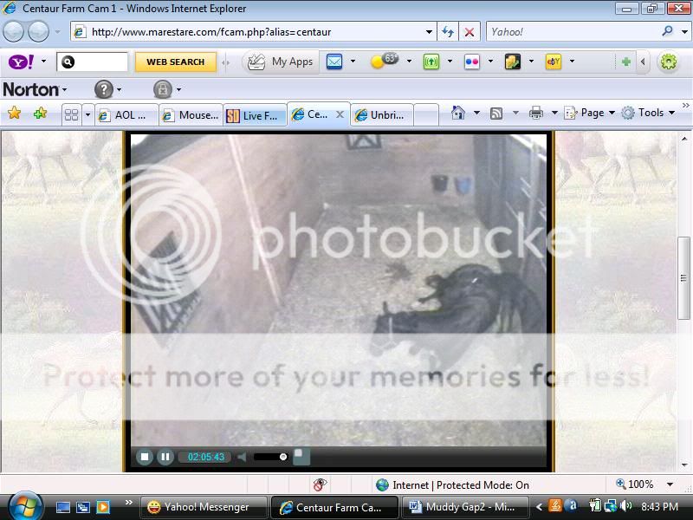Click the Windows Start orb
This screenshot has width=693, height=520.
tap(25, 506)
